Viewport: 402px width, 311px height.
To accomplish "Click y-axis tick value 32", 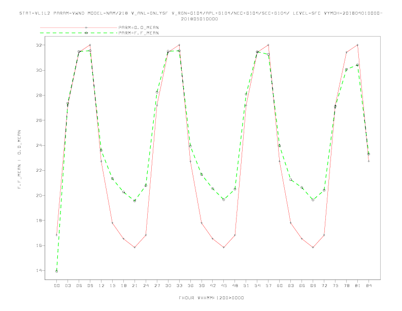I will pyautogui.click(x=39, y=45).
